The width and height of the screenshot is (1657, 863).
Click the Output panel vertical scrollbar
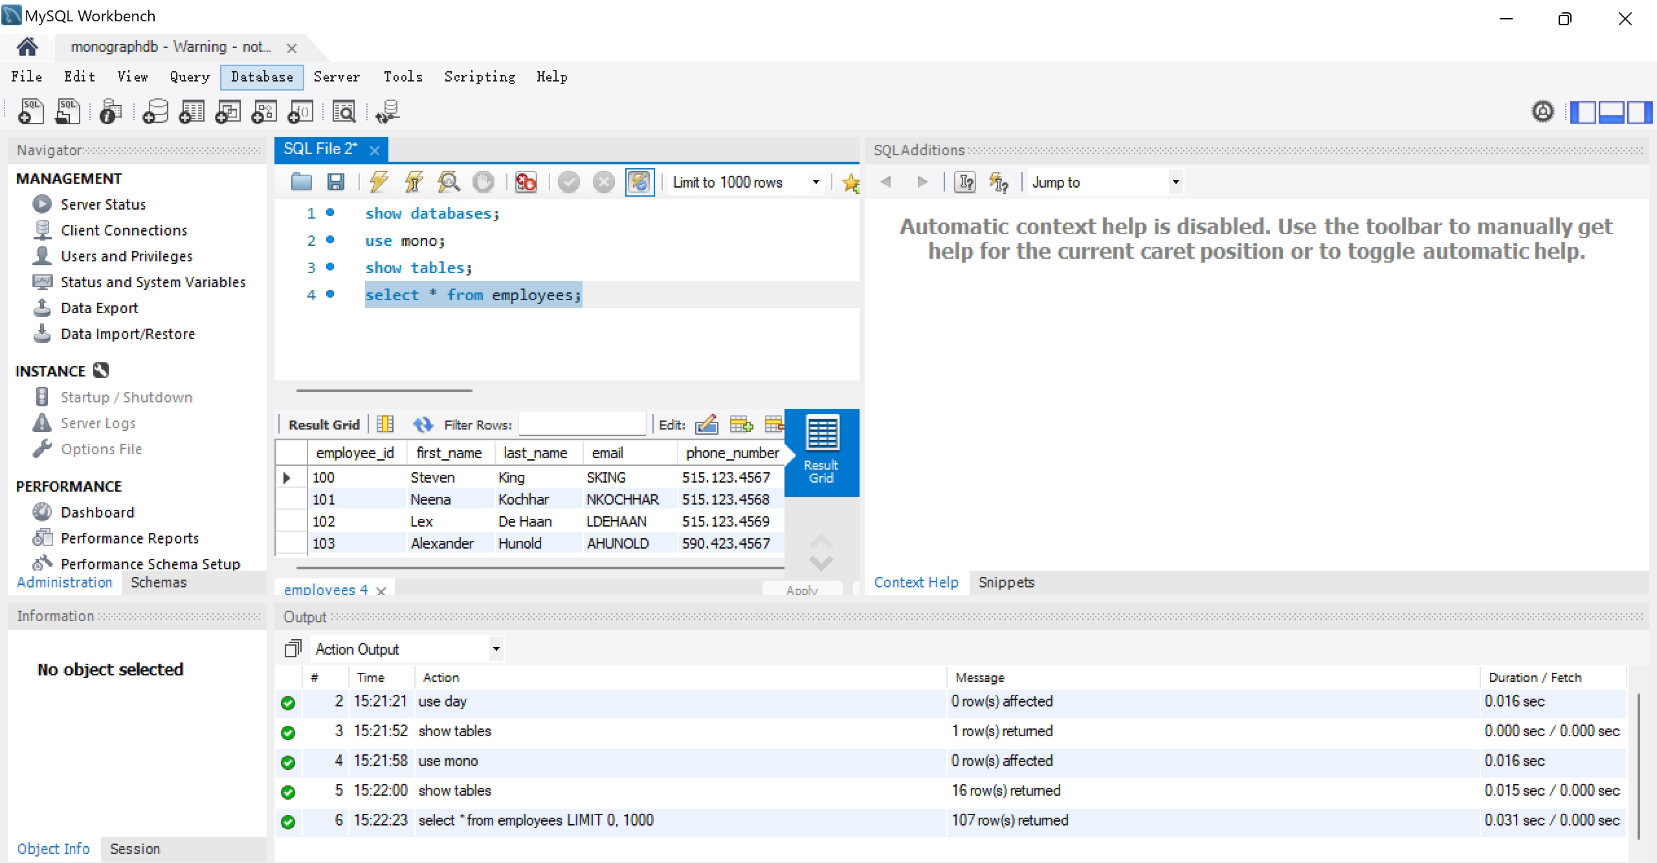pyautogui.click(x=1638, y=766)
